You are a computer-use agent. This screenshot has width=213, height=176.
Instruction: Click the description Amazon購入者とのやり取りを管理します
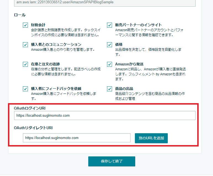point(63,50)
